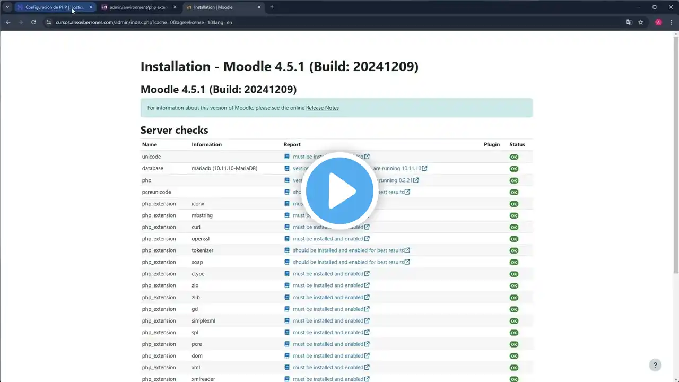
Task: Click the book icon in the zip row
Action: coord(287,285)
